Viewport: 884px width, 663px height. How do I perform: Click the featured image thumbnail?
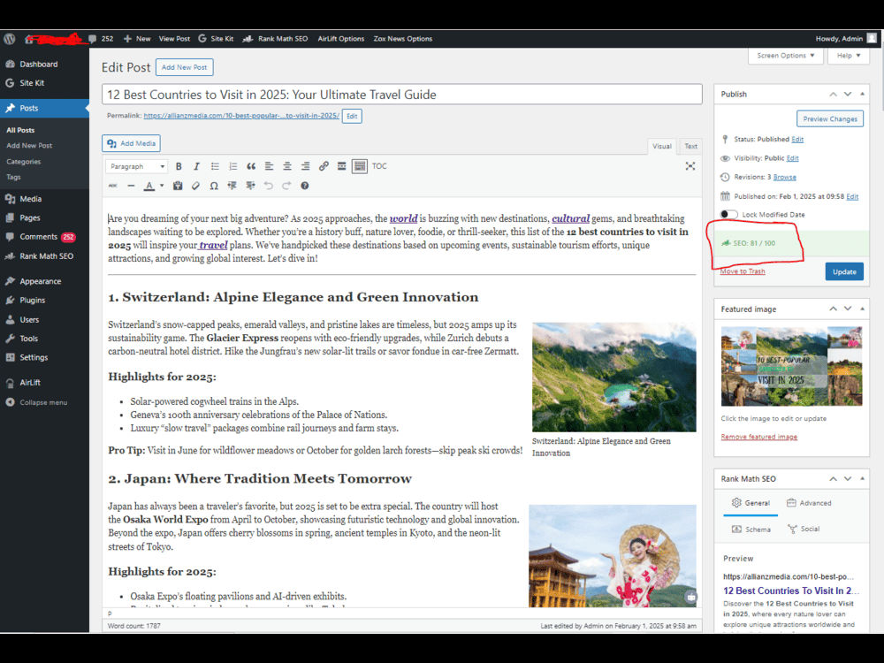coord(791,367)
